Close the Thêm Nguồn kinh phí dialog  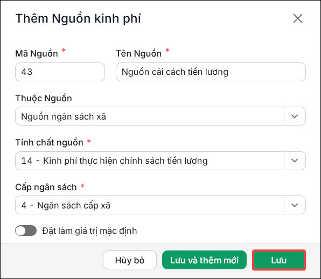[298, 19]
